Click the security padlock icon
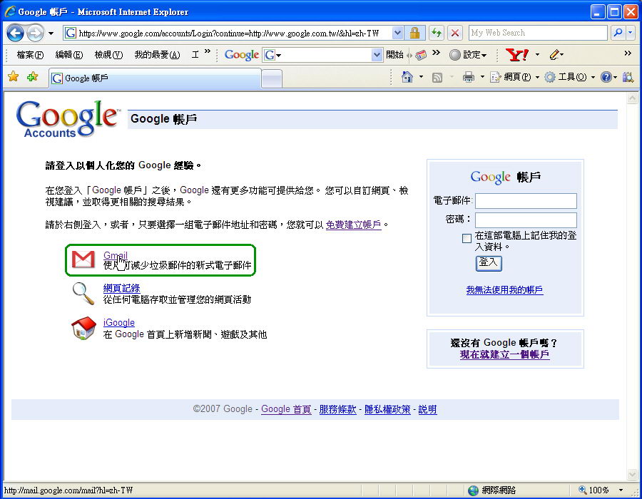The image size is (642, 499). tap(414, 33)
